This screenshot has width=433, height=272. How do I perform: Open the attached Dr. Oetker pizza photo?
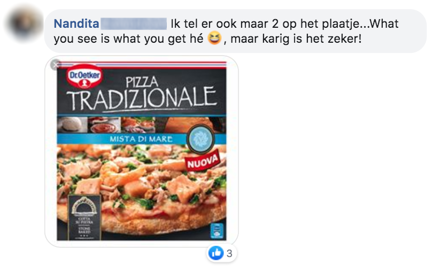(141, 151)
